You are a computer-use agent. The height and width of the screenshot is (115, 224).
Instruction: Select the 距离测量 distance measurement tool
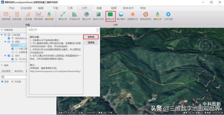click(x=6, y=16)
